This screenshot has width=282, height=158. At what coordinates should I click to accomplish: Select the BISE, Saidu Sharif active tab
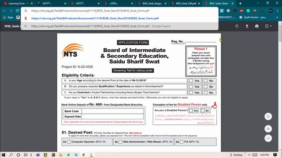coord(219,4)
